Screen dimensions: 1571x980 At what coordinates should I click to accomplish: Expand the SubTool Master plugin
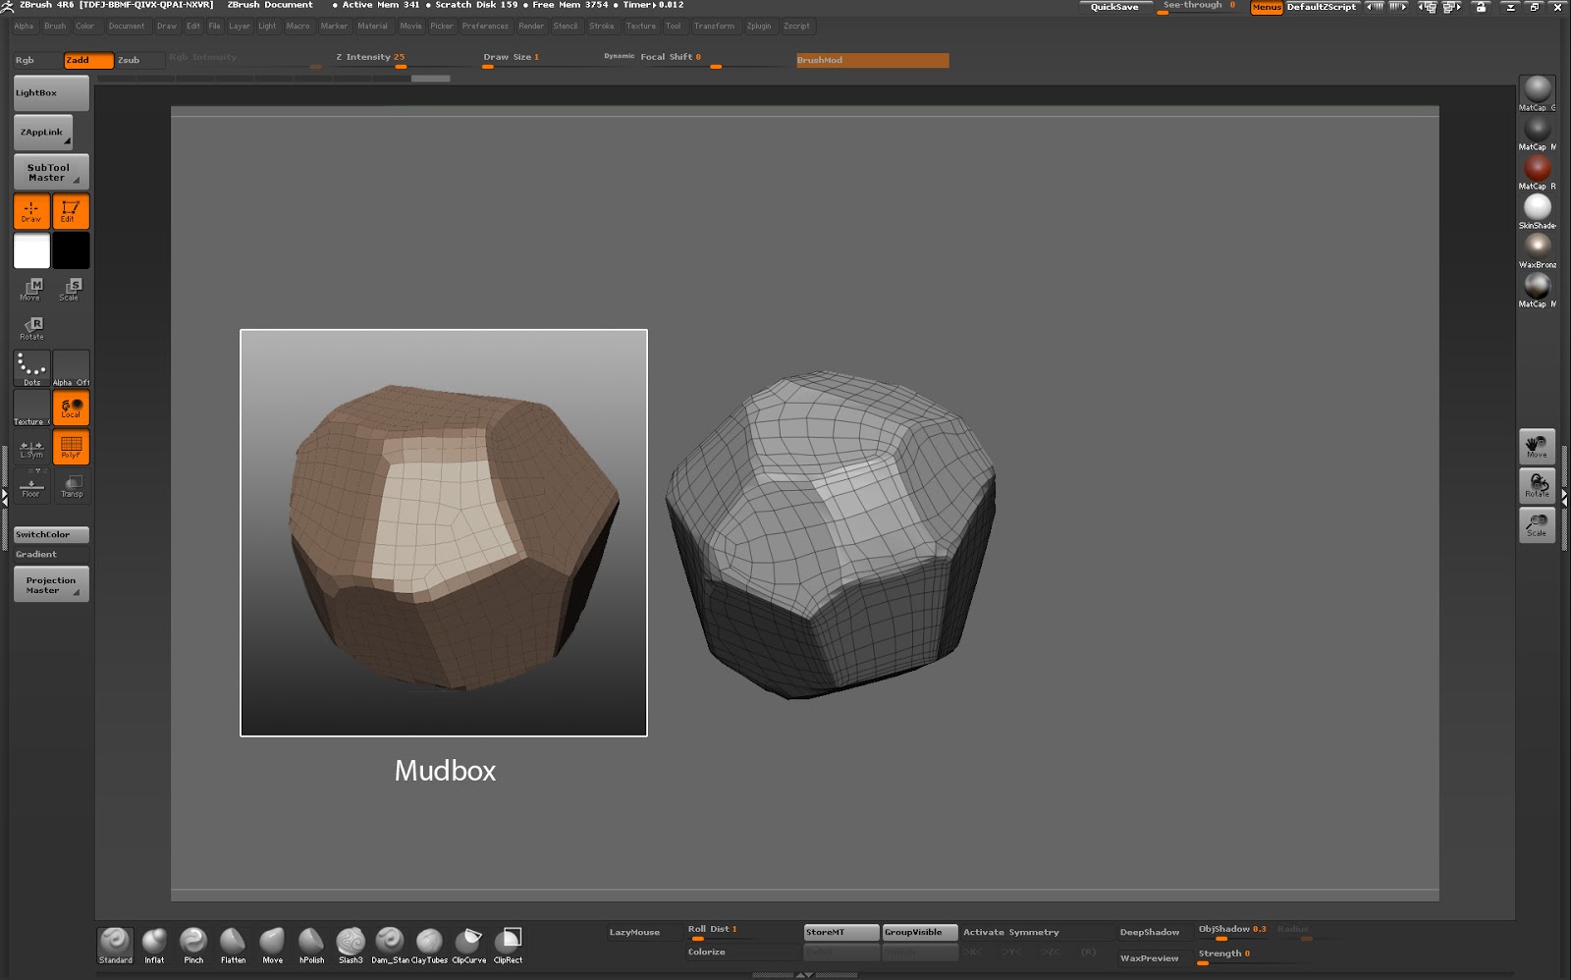tap(50, 171)
